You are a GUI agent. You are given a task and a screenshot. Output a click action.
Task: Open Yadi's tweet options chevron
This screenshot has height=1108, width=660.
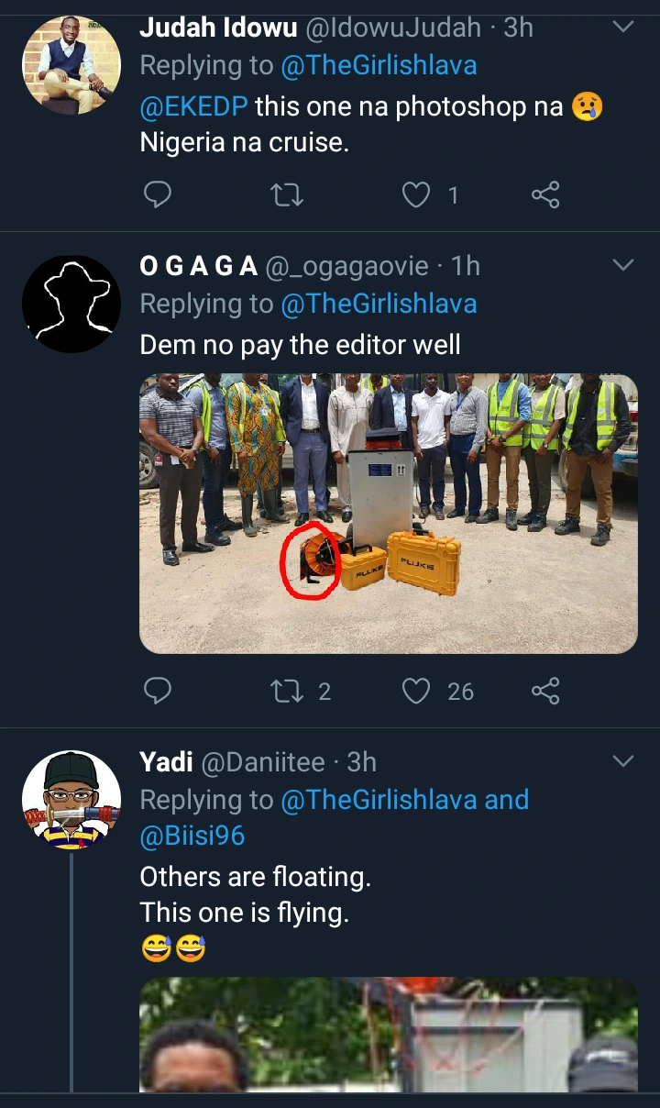622,761
